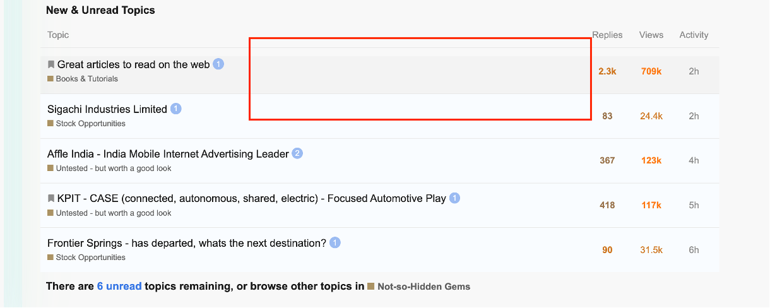The image size is (770, 308).
Task: Click the 5h activity time on KPIT row
Action: click(x=694, y=205)
